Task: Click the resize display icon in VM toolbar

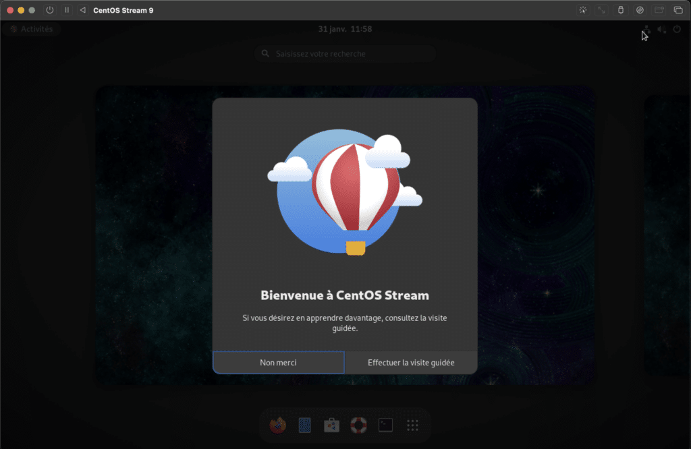Action: point(601,10)
